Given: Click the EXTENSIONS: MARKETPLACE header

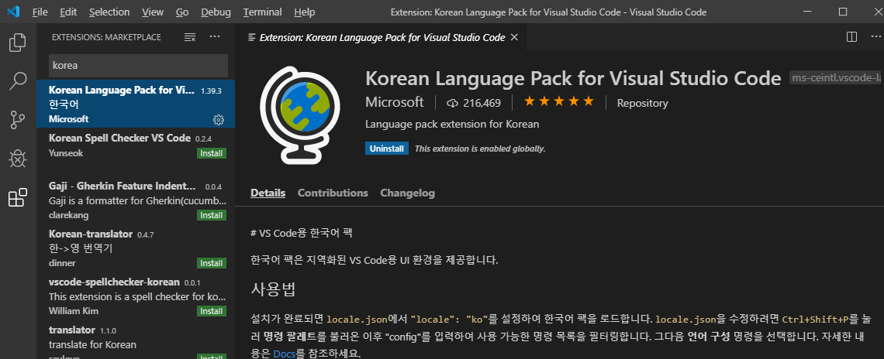Looking at the screenshot, I should (106, 37).
